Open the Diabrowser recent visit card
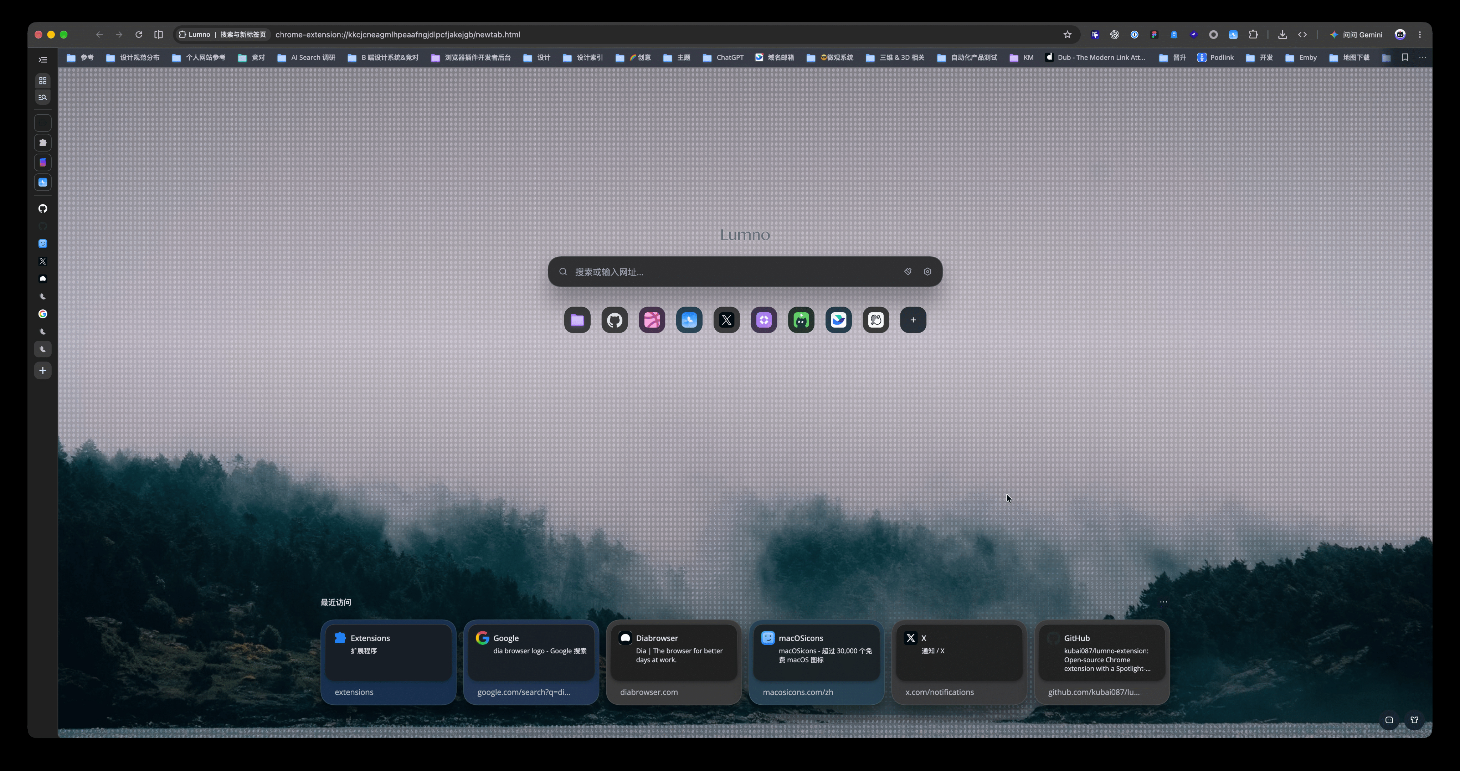Image resolution: width=1460 pixels, height=771 pixels. (x=673, y=662)
